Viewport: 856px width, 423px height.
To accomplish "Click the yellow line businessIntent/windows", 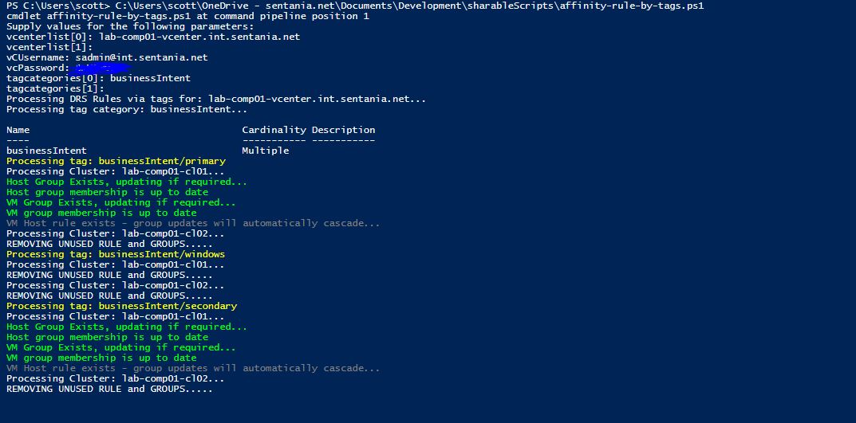I will click(116, 255).
